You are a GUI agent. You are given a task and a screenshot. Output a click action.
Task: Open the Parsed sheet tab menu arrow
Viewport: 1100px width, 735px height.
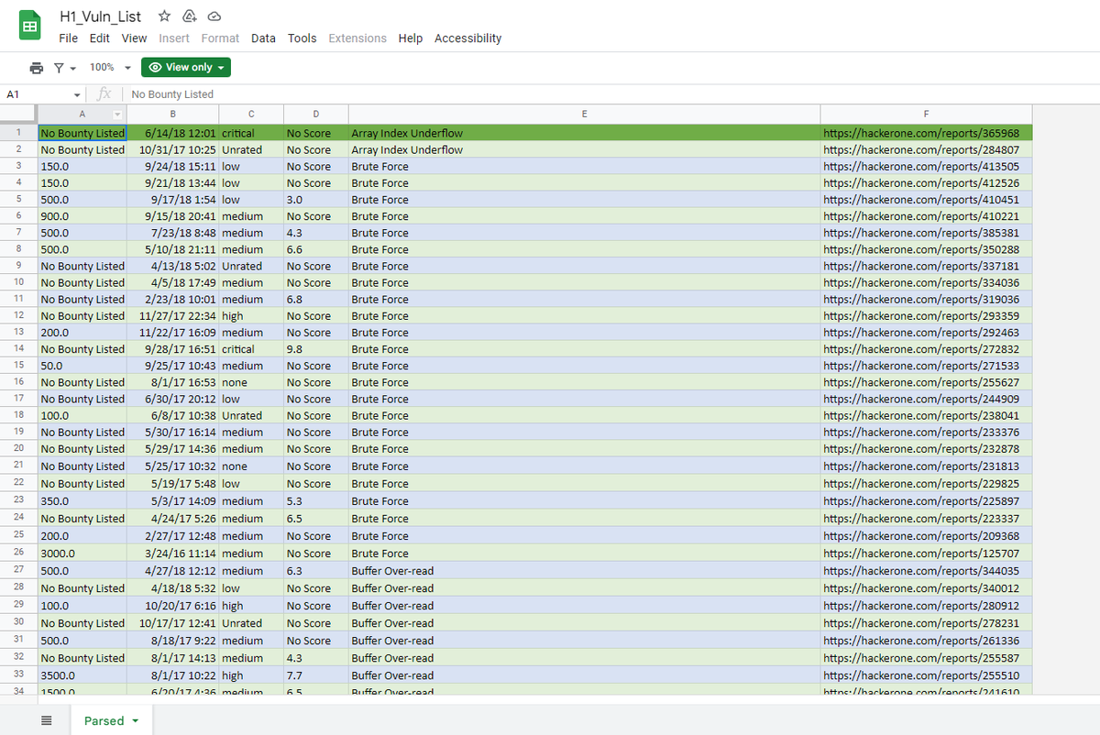click(x=136, y=721)
